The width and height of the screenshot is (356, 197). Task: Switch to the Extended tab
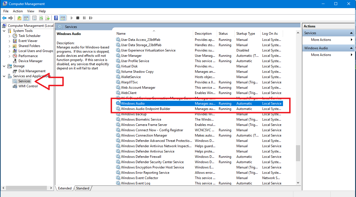[65, 188]
